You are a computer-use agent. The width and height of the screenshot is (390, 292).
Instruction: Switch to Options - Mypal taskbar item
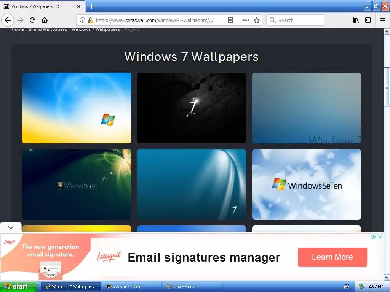132,287
